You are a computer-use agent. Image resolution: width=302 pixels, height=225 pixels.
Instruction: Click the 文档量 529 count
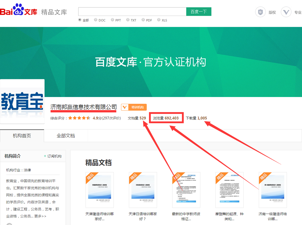(x=137, y=118)
